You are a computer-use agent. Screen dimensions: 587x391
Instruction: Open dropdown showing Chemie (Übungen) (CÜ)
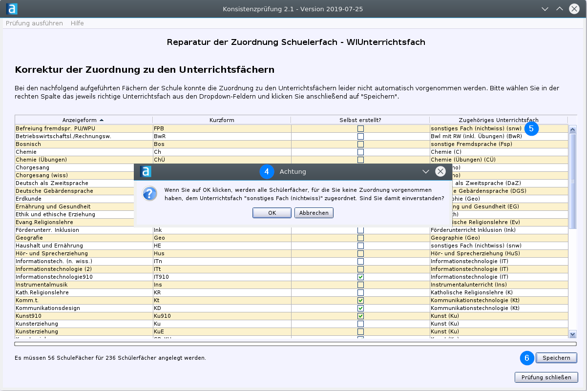pyautogui.click(x=499, y=160)
